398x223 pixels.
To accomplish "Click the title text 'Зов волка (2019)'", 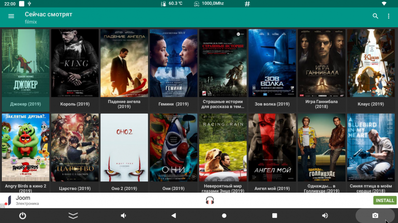I will coord(272,104).
